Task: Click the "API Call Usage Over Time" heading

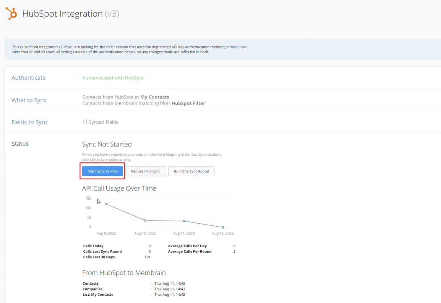Action: tap(119, 189)
